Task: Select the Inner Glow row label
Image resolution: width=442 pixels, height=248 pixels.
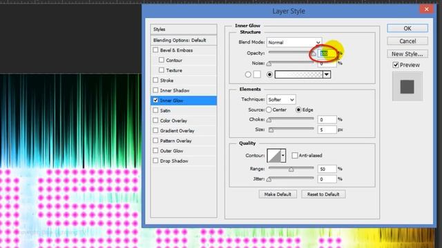Action: point(171,101)
